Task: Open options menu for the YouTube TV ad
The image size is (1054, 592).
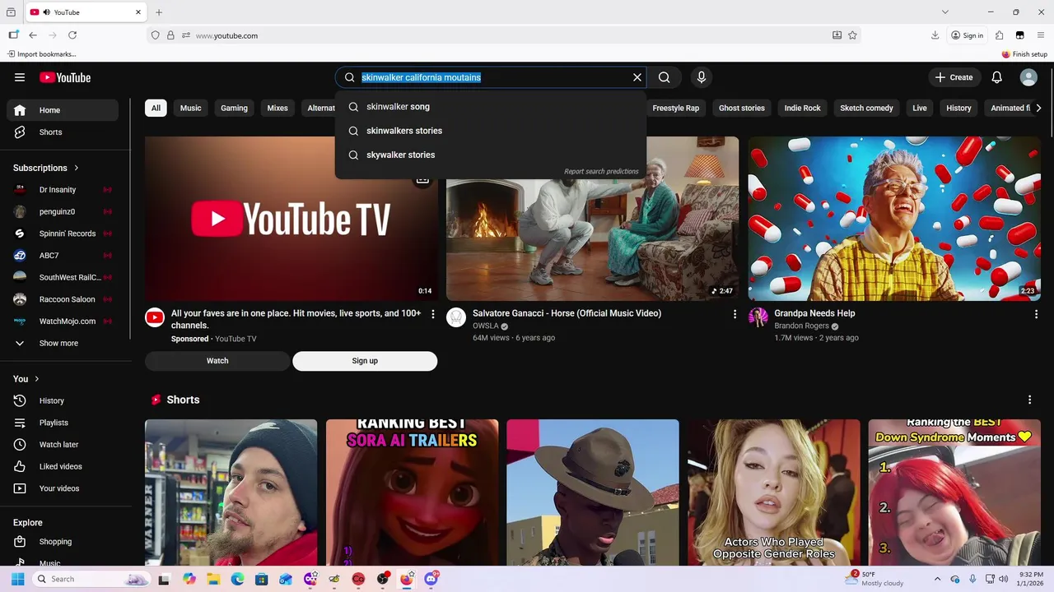Action: click(433, 314)
